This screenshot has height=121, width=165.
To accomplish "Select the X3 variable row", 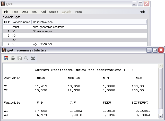I will 75,36.
